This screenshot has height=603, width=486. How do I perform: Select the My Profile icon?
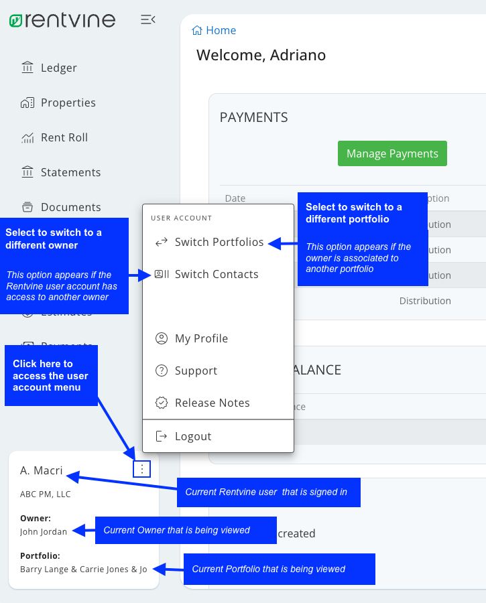[x=161, y=338]
